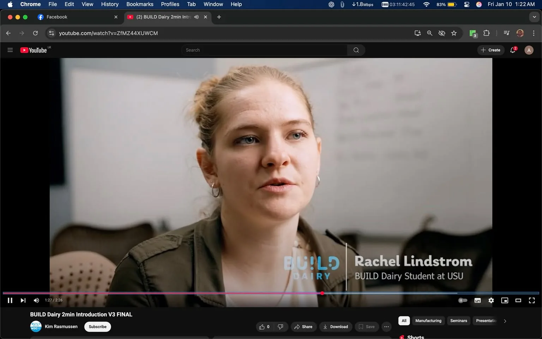Switch to the Facebook tab
Screen dimensions: 542x339
pyautogui.click(x=56, y=17)
